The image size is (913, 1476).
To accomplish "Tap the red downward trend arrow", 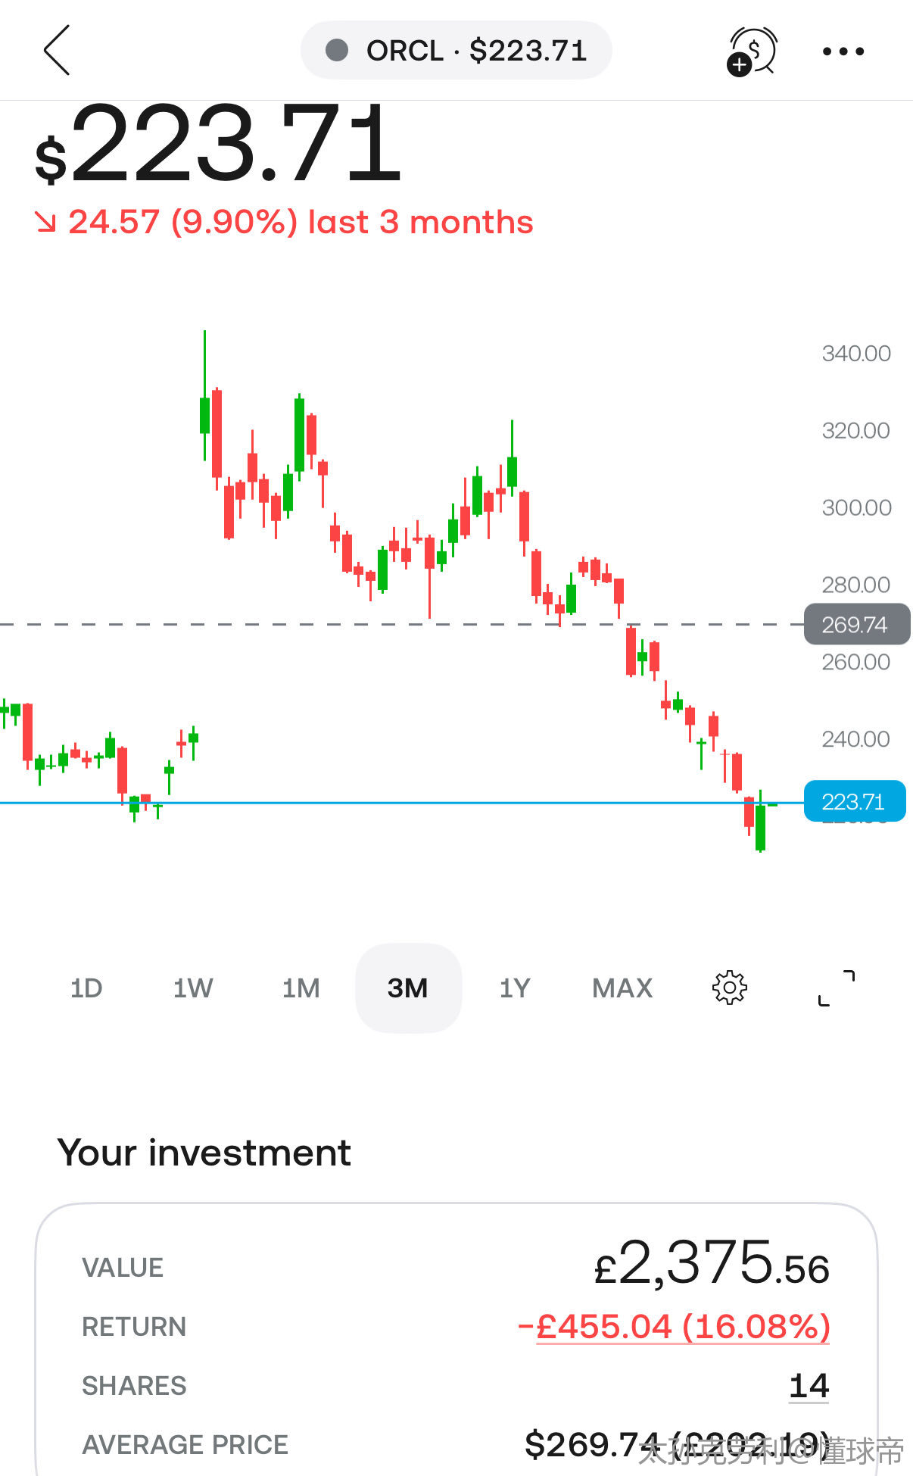I will 45,222.
